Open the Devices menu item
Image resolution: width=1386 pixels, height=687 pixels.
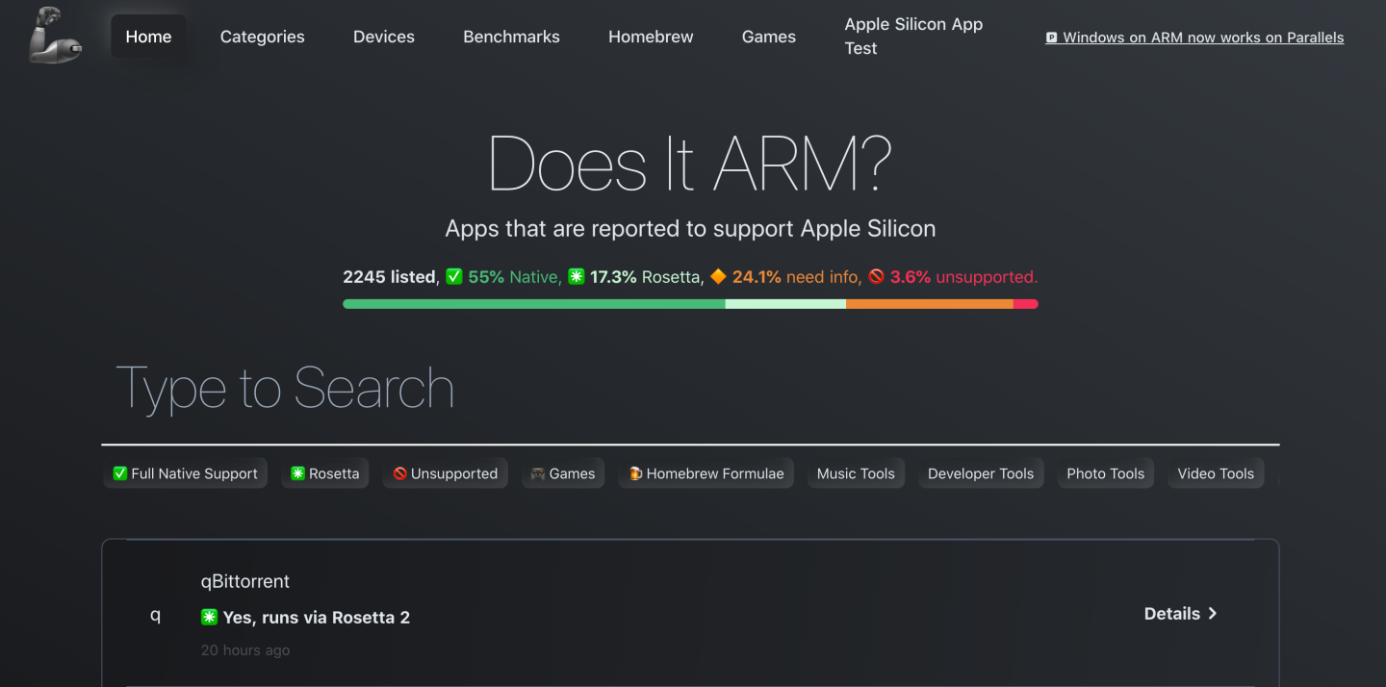pos(384,37)
